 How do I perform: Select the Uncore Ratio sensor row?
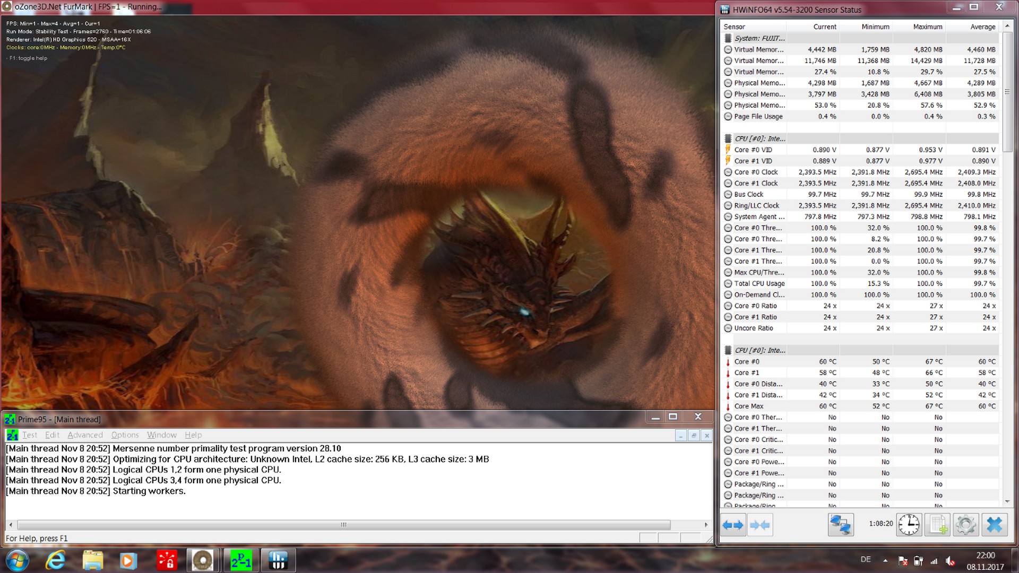(x=861, y=328)
